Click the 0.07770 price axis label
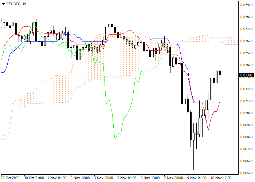 pos(246,29)
